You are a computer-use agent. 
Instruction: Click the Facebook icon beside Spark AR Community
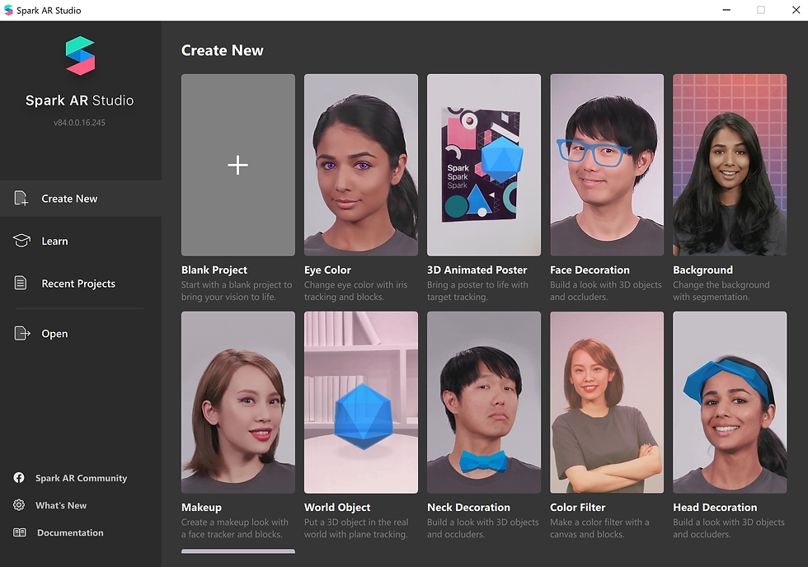[19, 477]
